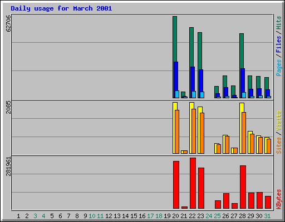Click the tiny red KBytes bar for day 21
This screenshot has width=285, height=222.
click(184, 208)
